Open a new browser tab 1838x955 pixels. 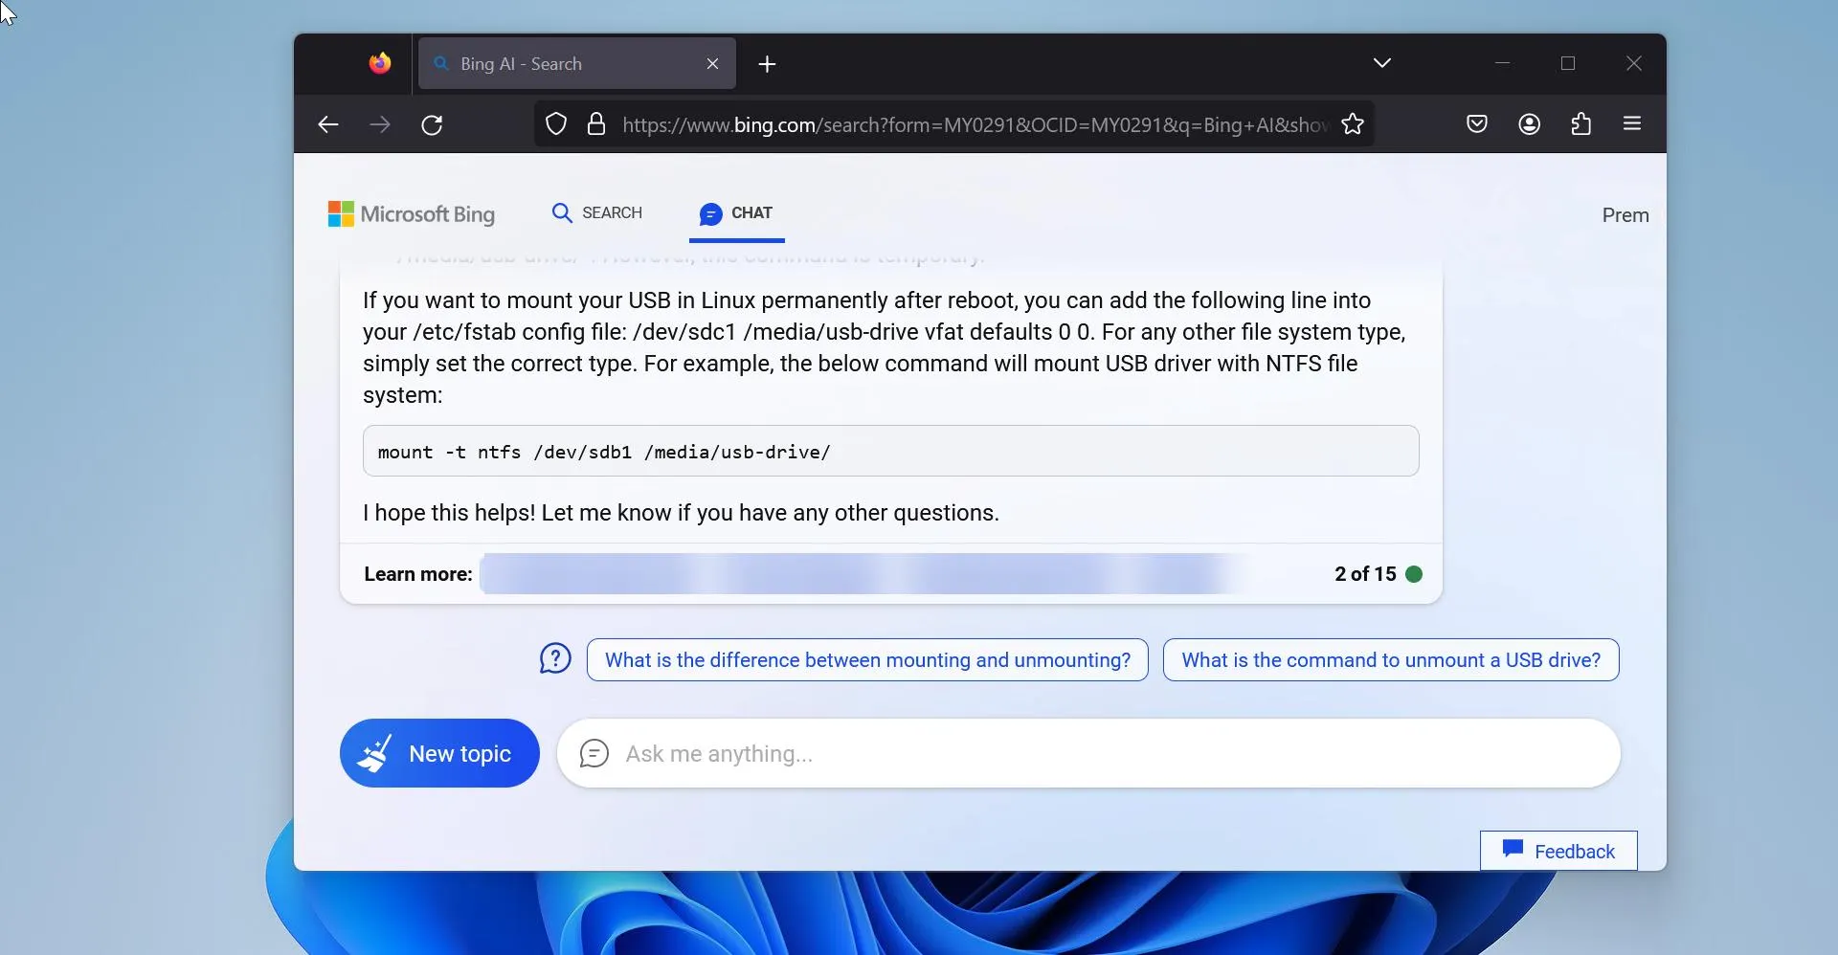tap(767, 64)
